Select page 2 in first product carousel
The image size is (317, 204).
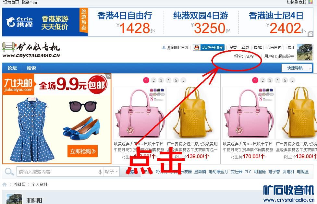[x=154, y=80]
